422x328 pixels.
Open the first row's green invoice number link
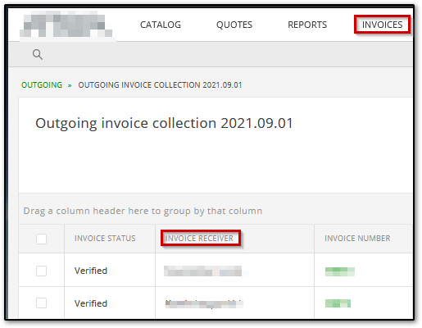point(340,271)
